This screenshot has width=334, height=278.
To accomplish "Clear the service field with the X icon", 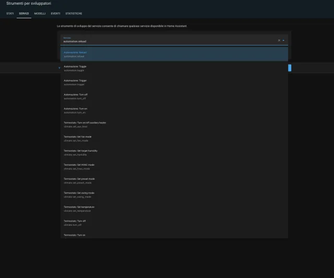I will tap(279, 40).
